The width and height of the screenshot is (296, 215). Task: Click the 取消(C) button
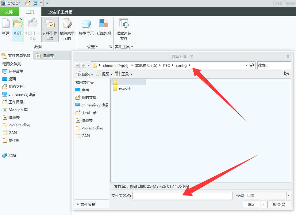[279, 205]
